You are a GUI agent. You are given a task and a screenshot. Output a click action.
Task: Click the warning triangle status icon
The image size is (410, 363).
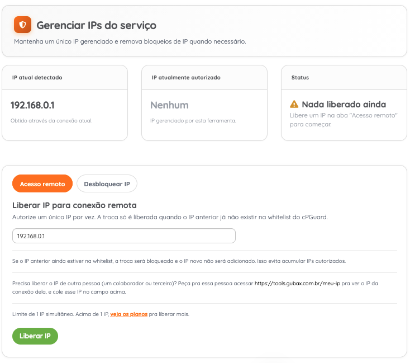click(x=294, y=104)
